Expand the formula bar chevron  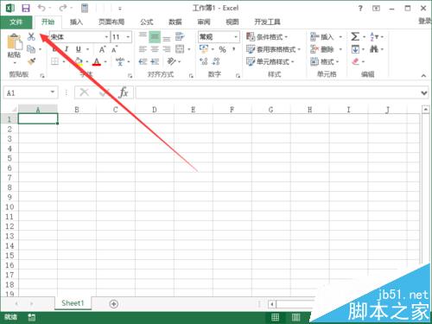point(424,93)
